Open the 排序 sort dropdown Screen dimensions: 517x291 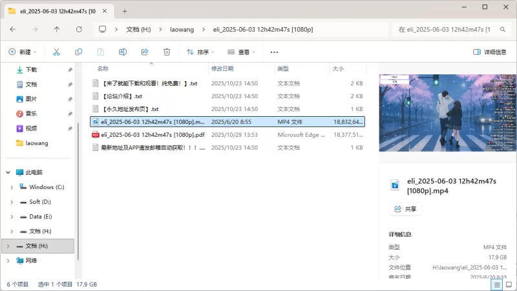tap(201, 52)
